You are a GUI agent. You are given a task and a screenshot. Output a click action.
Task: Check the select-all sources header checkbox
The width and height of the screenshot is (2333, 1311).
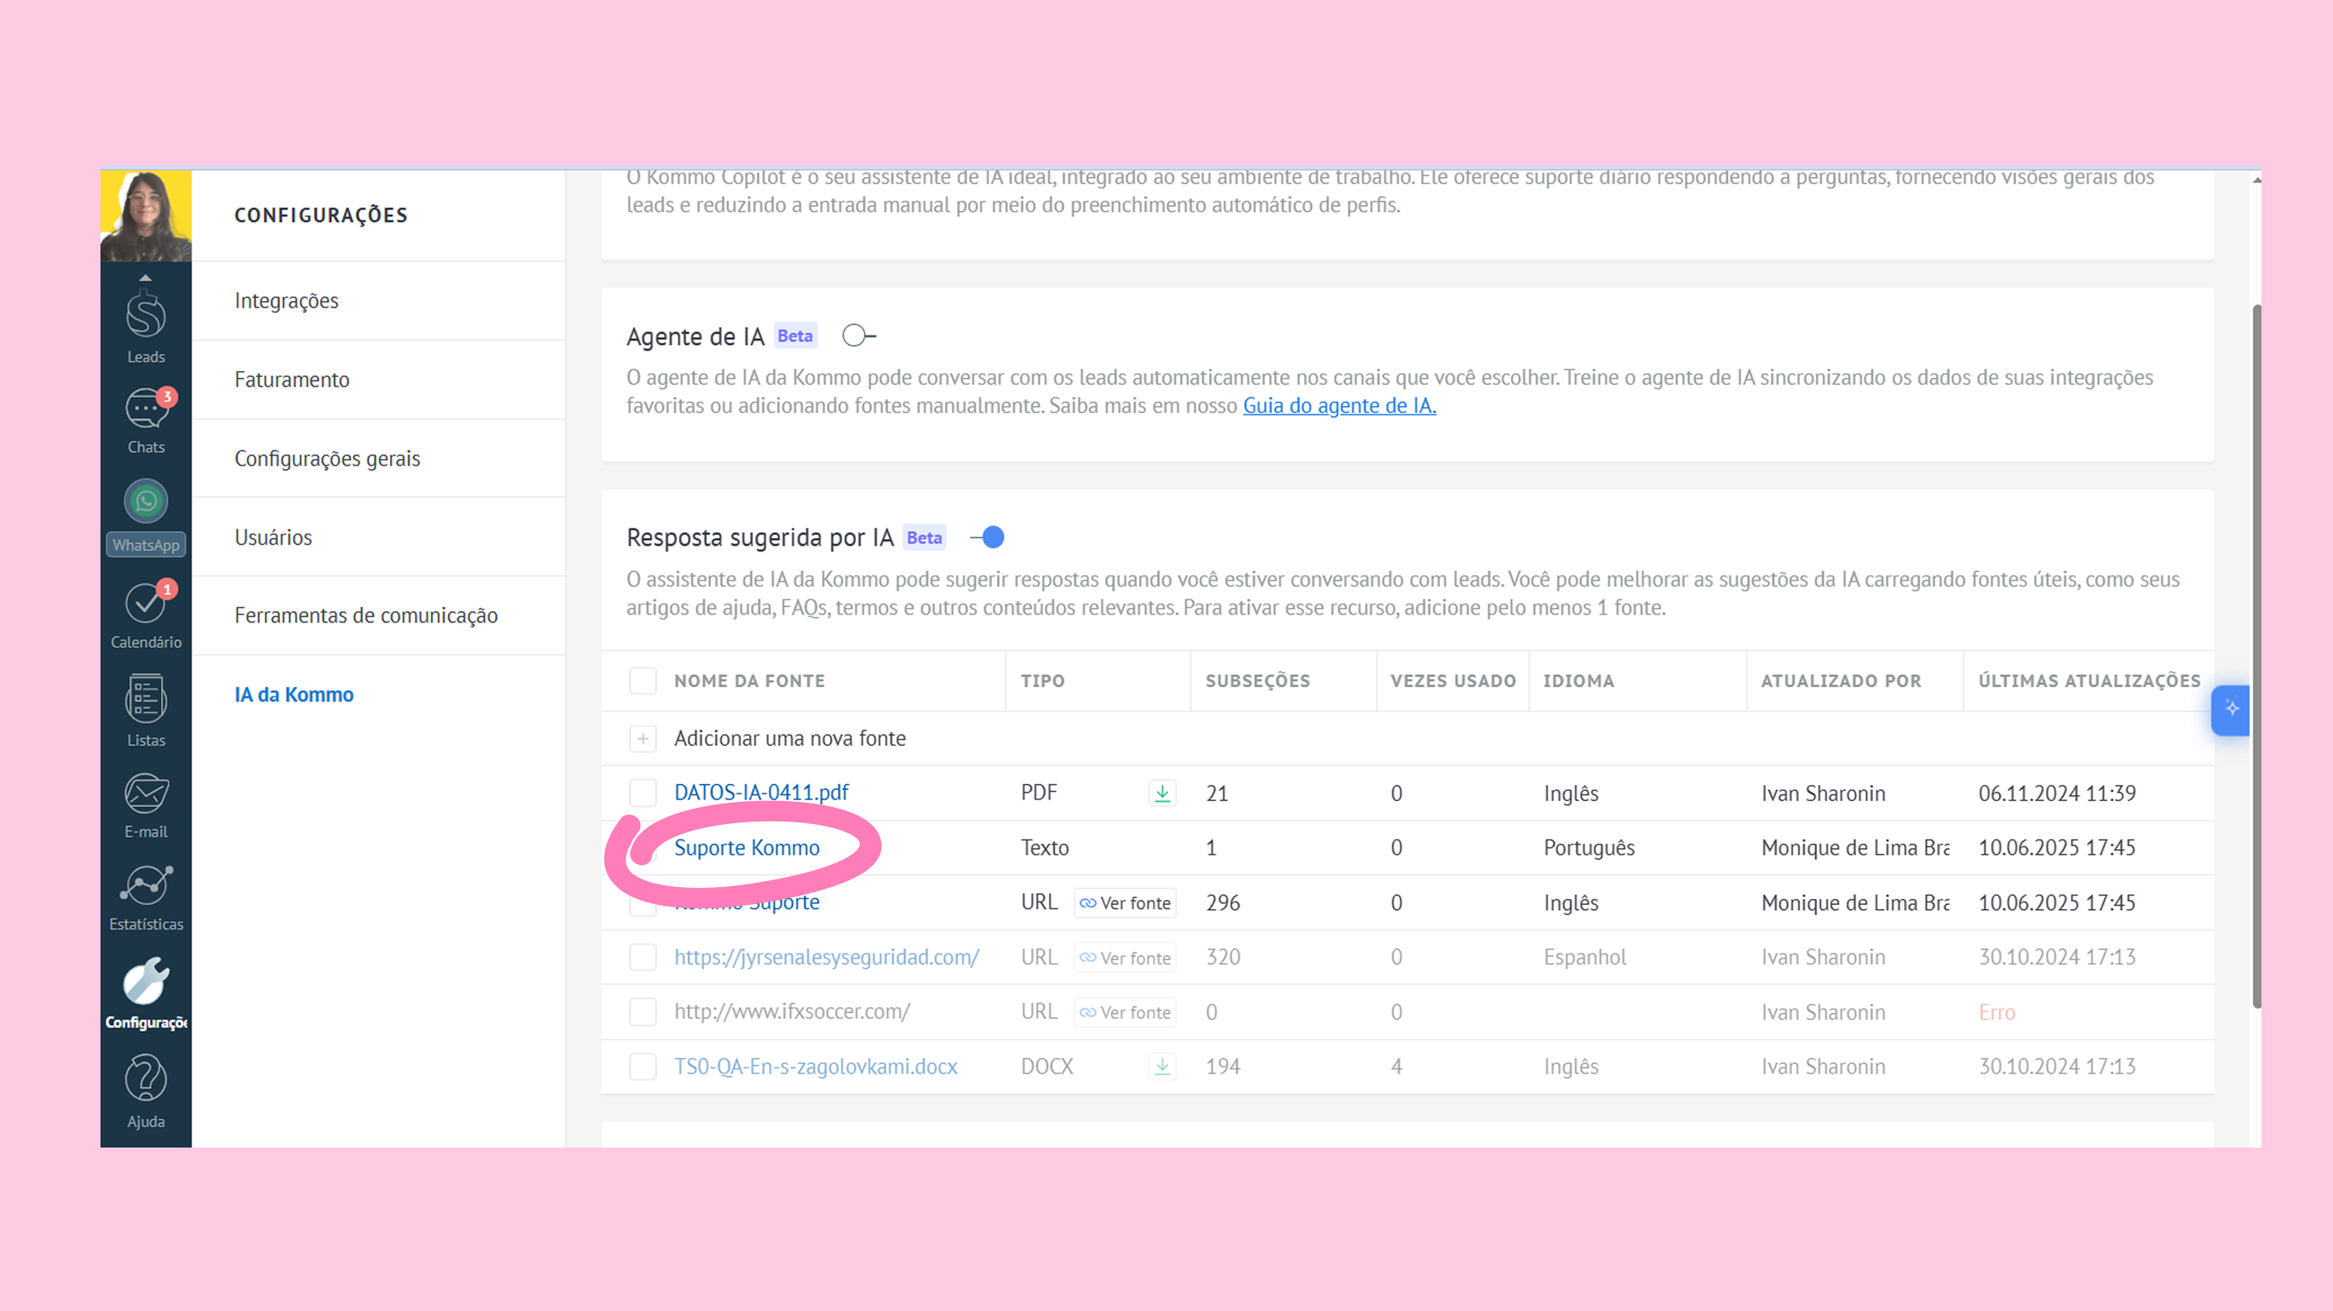click(642, 681)
